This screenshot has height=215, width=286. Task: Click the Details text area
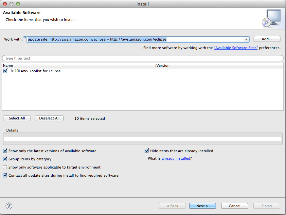143,139
